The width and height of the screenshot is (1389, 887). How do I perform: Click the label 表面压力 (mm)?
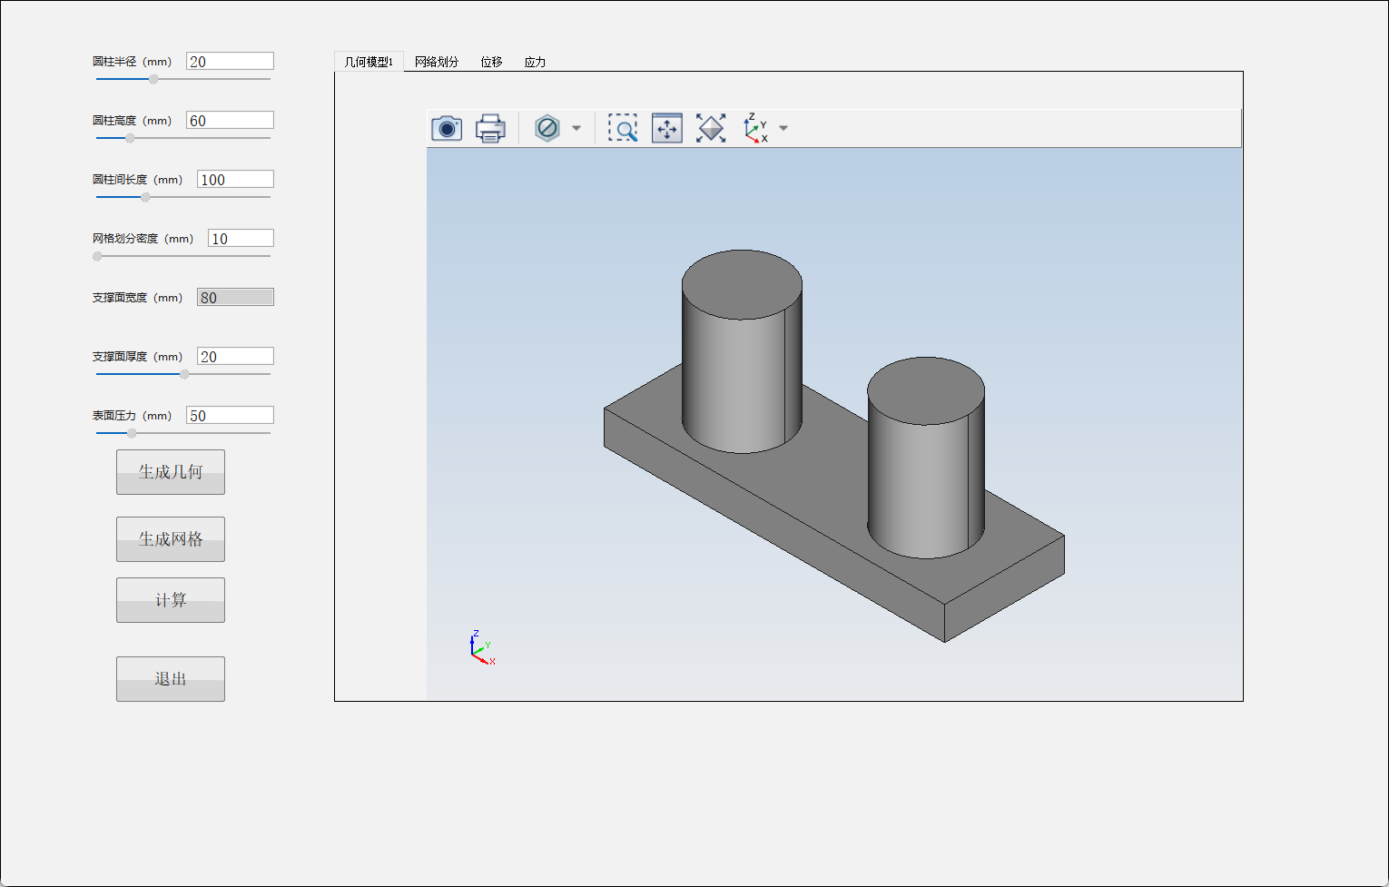point(132,416)
